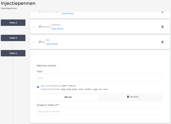Viewport: 171px width, 124px height.
Task: Collapse the Add new content panel
Action: pyautogui.click(x=34, y=54)
